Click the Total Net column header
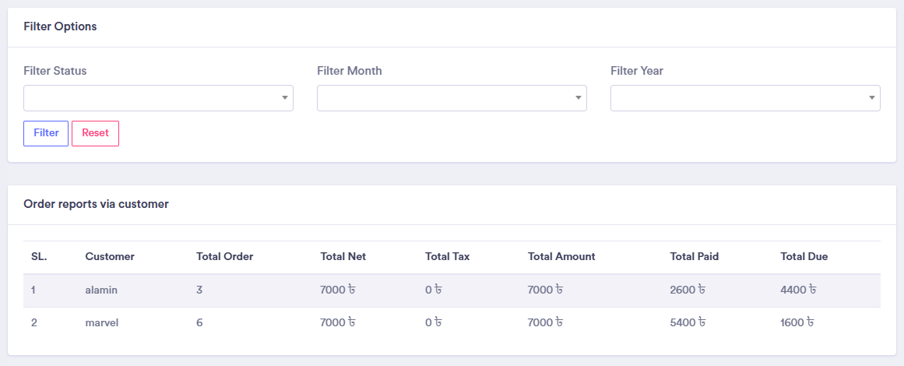Screen dimensions: 904x366 tap(343, 257)
